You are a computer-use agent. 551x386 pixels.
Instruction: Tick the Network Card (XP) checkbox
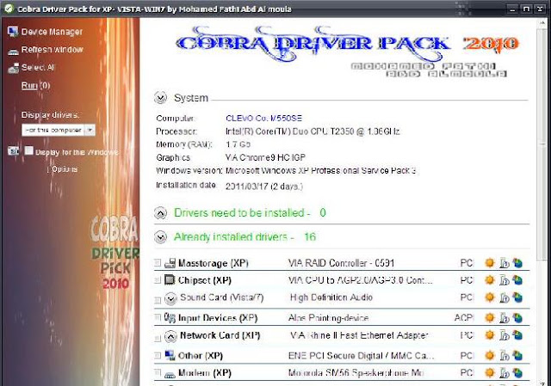tap(158, 339)
